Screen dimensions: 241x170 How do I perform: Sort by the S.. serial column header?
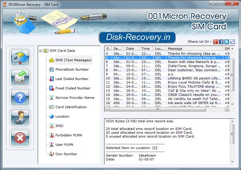pyautogui.click(x=108, y=49)
